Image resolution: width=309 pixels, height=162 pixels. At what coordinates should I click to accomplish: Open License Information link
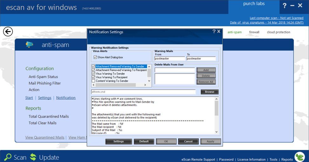[252, 159]
